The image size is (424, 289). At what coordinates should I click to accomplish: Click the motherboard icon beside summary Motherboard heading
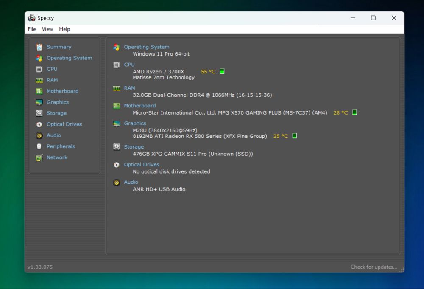click(117, 106)
